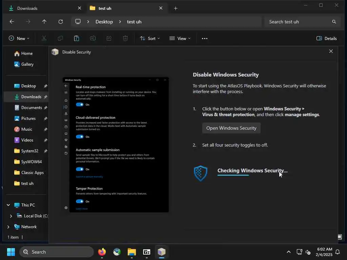Viewport: 347px width, 260px height.
Task: Open the View dropdown
Action: [x=180, y=39]
